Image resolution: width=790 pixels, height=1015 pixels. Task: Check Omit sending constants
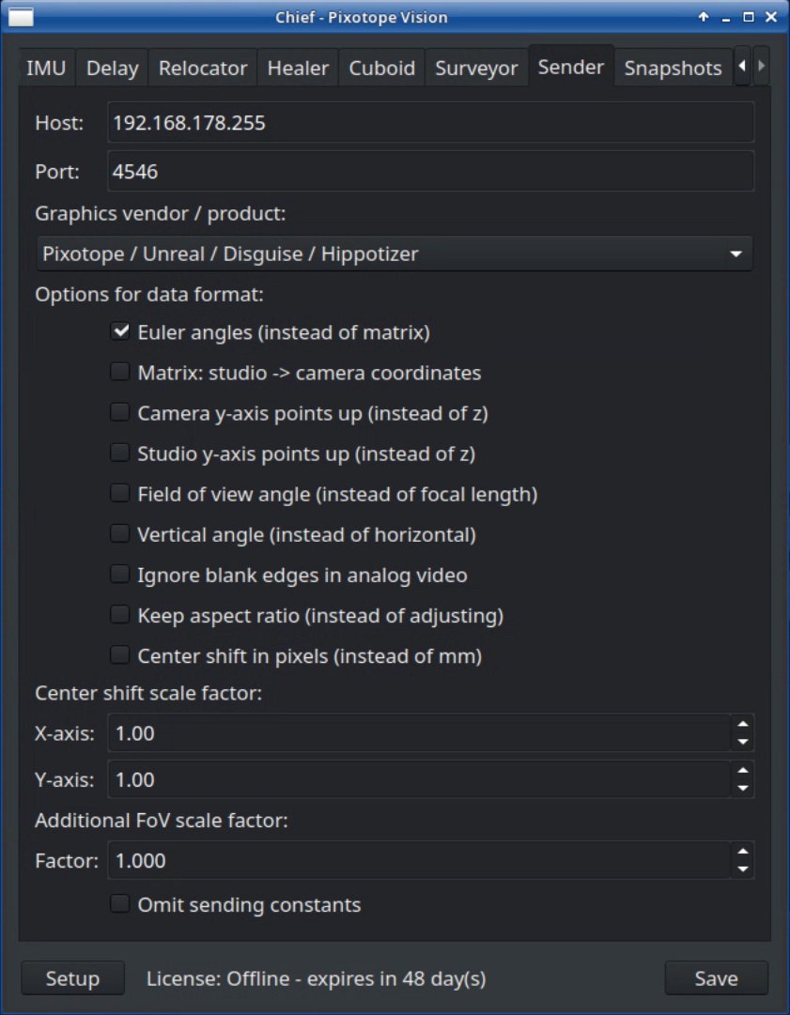coord(120,904)
